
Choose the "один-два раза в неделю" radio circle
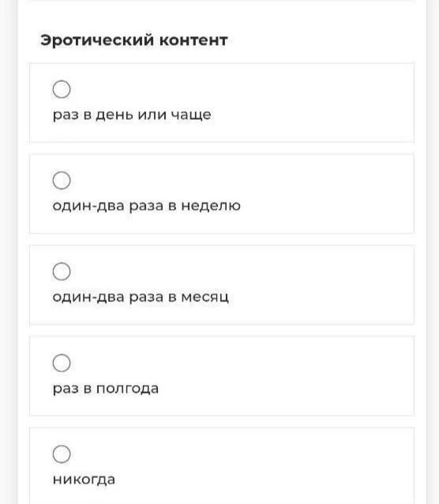pos(62,181)
